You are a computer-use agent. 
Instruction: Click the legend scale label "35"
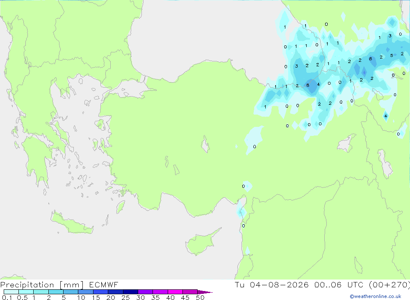click(155, 298)
